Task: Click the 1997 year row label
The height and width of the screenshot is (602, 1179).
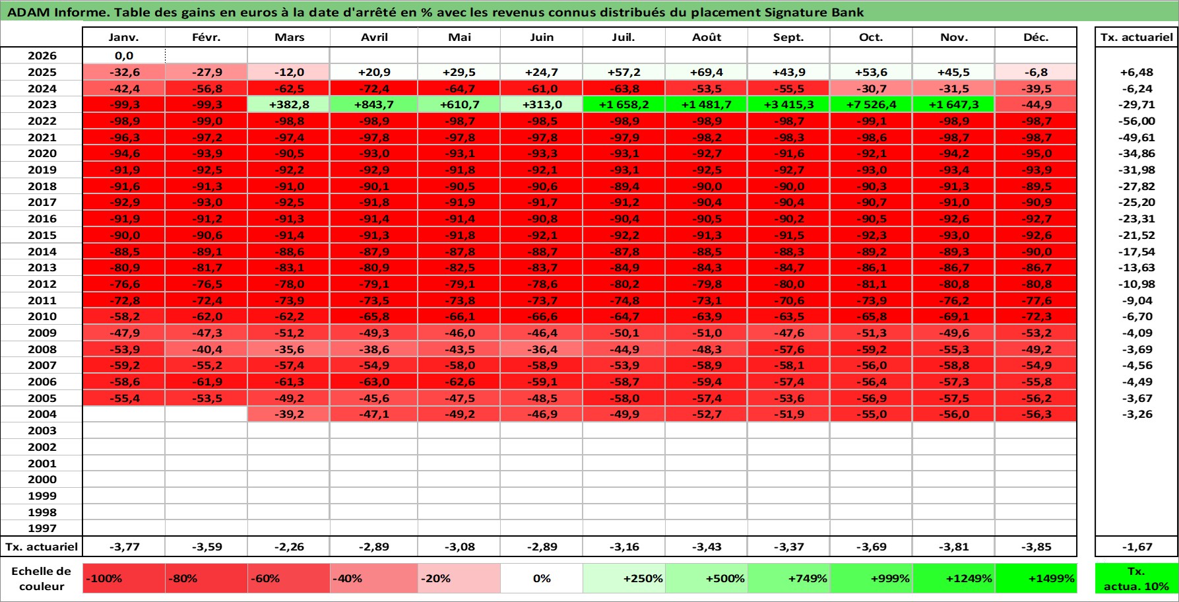Action: tap(42, 528)
